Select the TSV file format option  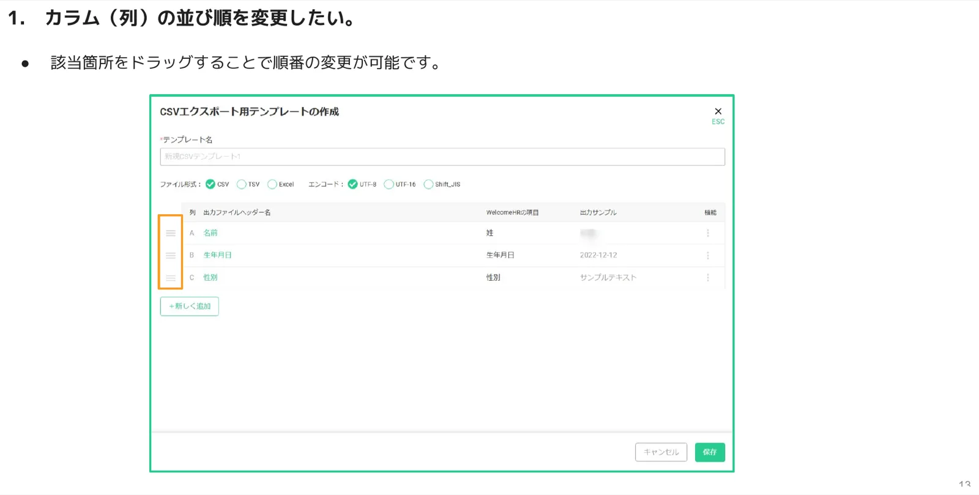(242, 184)
